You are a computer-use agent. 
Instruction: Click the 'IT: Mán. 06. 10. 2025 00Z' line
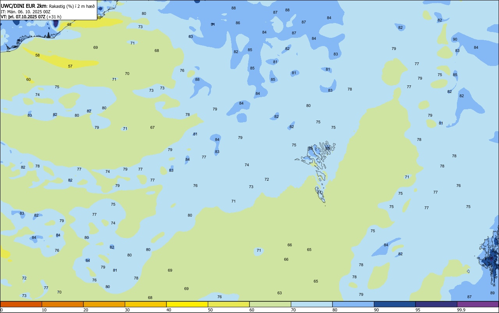(x=26, y=12)
